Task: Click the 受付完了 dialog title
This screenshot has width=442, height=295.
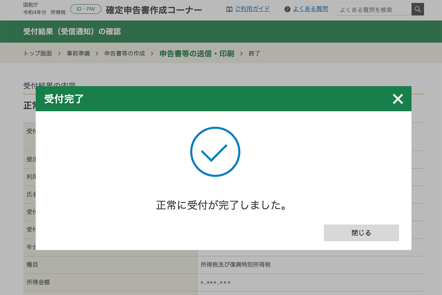Action: point(64,99)
